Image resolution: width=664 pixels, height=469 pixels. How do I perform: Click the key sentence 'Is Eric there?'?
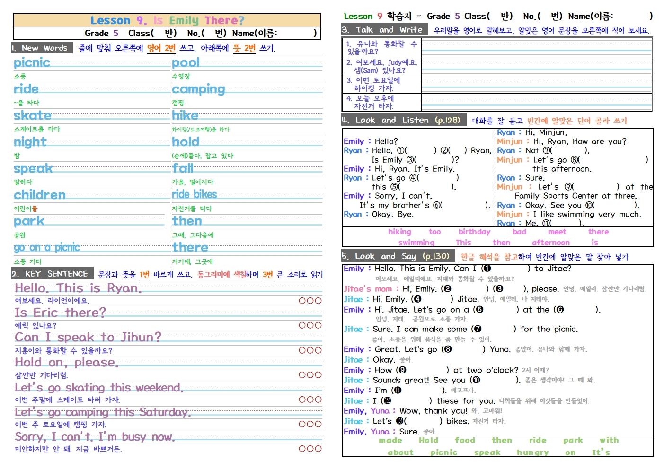(60, 313)
